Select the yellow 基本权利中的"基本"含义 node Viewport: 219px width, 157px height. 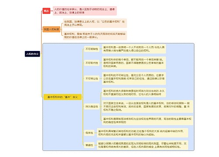pyautogui.click(x=63, y=97)
